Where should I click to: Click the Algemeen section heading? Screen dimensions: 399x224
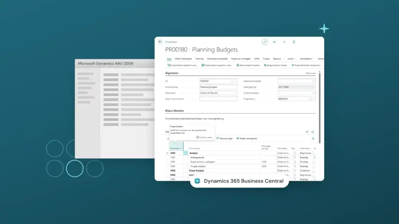coord(172,73)
